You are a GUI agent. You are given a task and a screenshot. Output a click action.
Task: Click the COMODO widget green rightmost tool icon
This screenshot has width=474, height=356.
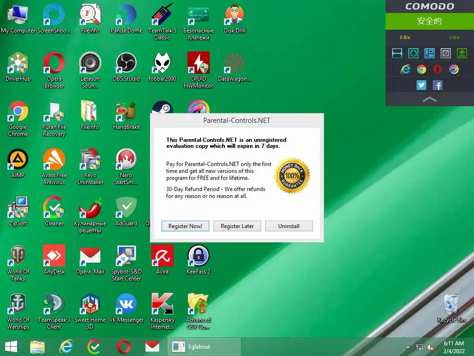[x=462, y=53]
